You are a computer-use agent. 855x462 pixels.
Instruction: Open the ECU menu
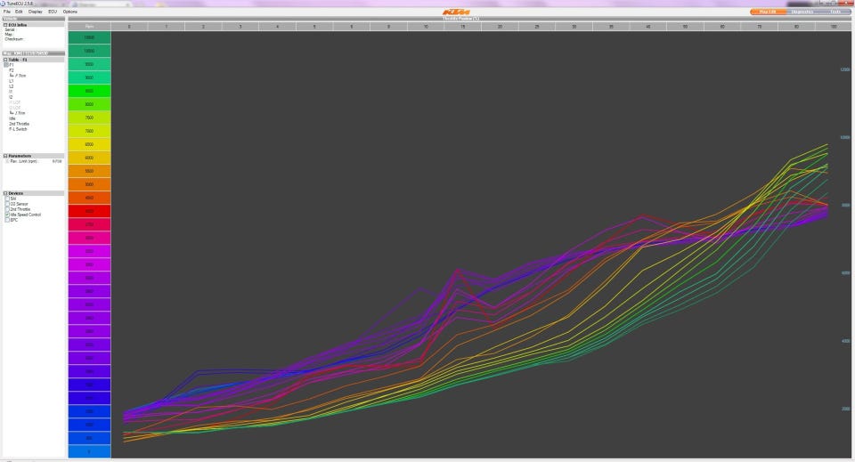pos(53,12)
